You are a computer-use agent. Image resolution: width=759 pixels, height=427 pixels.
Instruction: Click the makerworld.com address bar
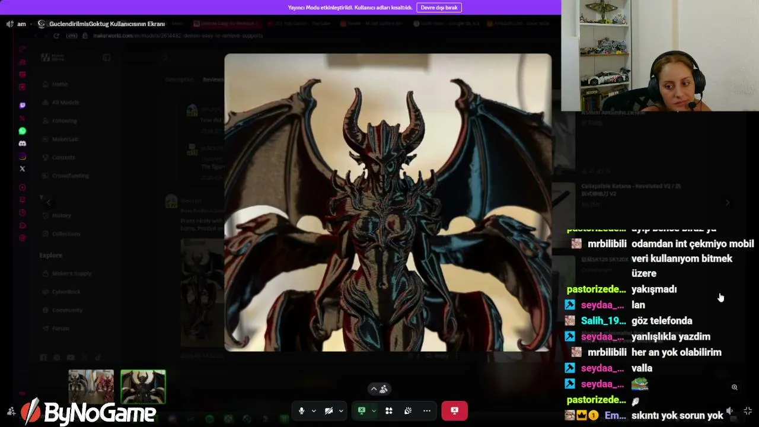[178, 36]
